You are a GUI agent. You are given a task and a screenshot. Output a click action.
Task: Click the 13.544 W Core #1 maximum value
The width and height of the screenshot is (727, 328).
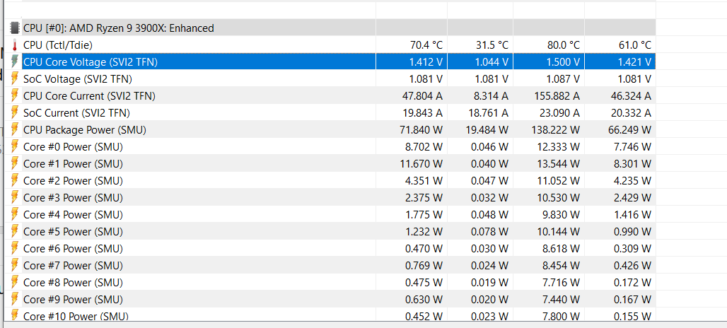coord(559,164)
